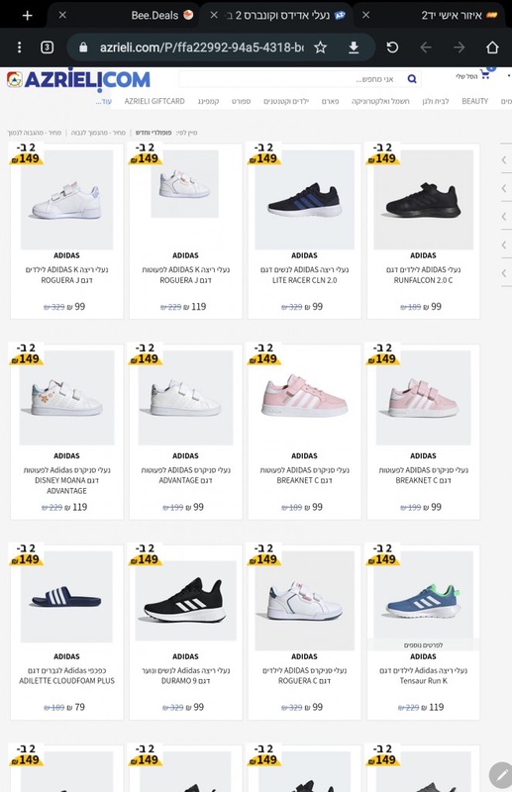Sort by popular and new
The height and width of the screenshot is (792, 512).
(x=154, y=133)
